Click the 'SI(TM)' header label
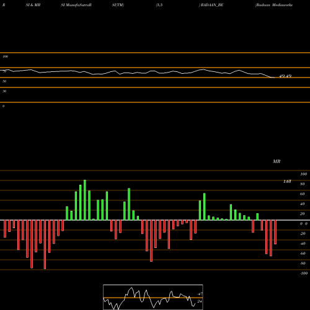This screenshot has width=310, height=310. [x=118, y=5]
